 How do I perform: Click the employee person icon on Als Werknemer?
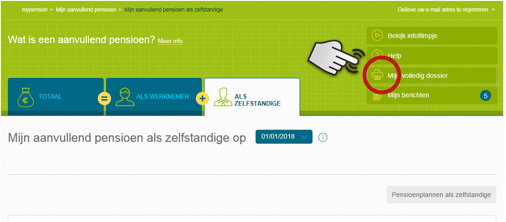[x=125, y=97]
